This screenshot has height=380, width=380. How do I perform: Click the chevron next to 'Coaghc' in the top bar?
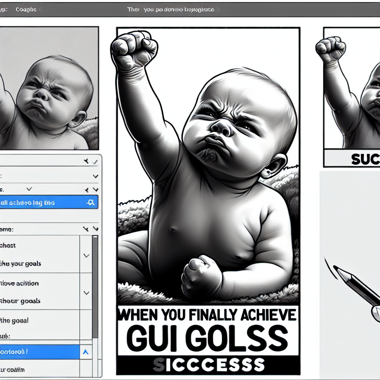coord(40,9)
